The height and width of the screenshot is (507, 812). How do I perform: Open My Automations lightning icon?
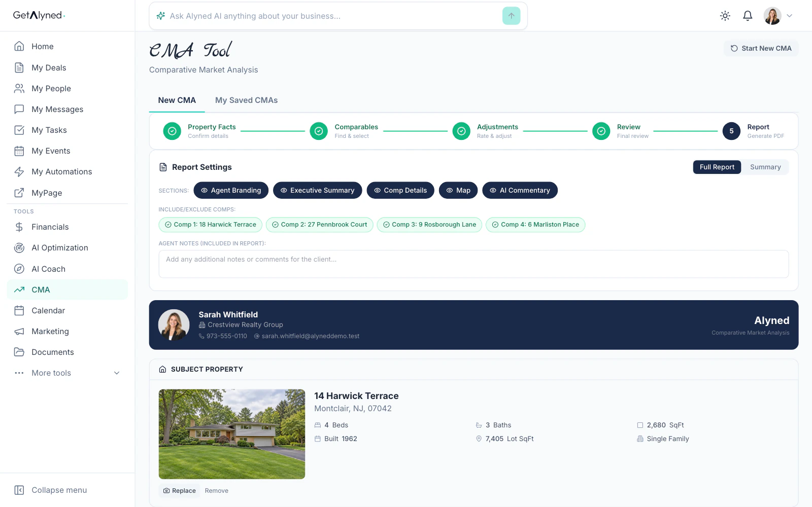pos(19,171)
